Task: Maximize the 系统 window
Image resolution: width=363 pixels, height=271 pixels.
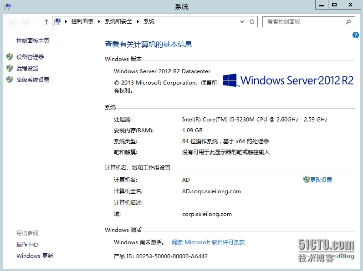Action: [x=334, y=5]
